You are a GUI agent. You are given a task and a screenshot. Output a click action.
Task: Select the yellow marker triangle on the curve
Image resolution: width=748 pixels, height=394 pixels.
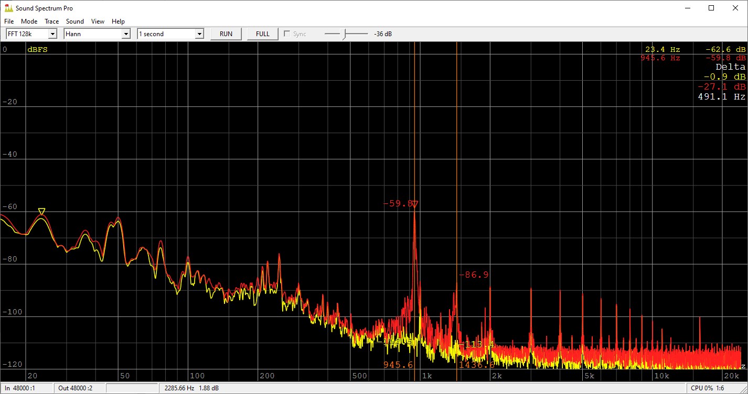[x=41, y=211]
